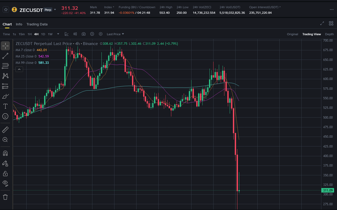The width and height of the screenshot is (337, 210).
Task: Click the 700.00 price axis label
Action: coord(328,41)
